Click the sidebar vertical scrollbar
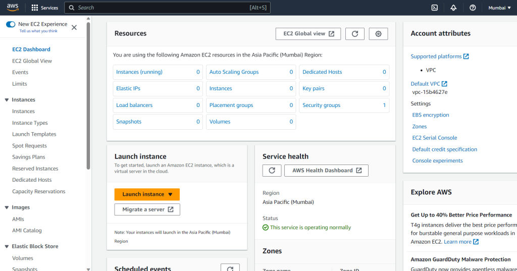The width and height of the screenshot is (517, 271). [x=89, y=101]
